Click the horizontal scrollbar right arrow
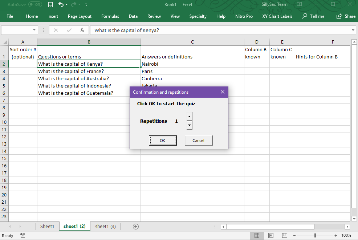The image size is (358, 240). coord(347,227)
